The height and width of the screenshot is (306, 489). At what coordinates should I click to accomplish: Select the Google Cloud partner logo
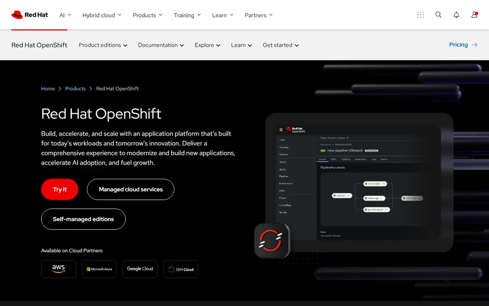[140, 269]
